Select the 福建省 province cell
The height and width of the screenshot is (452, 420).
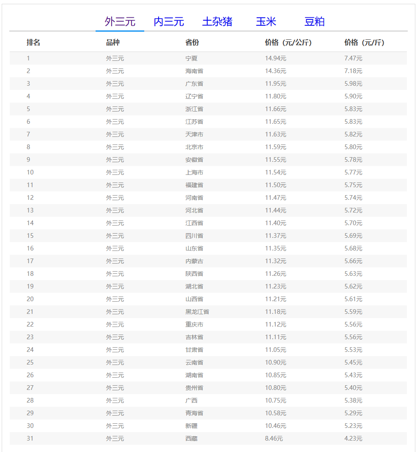(194, 185)
